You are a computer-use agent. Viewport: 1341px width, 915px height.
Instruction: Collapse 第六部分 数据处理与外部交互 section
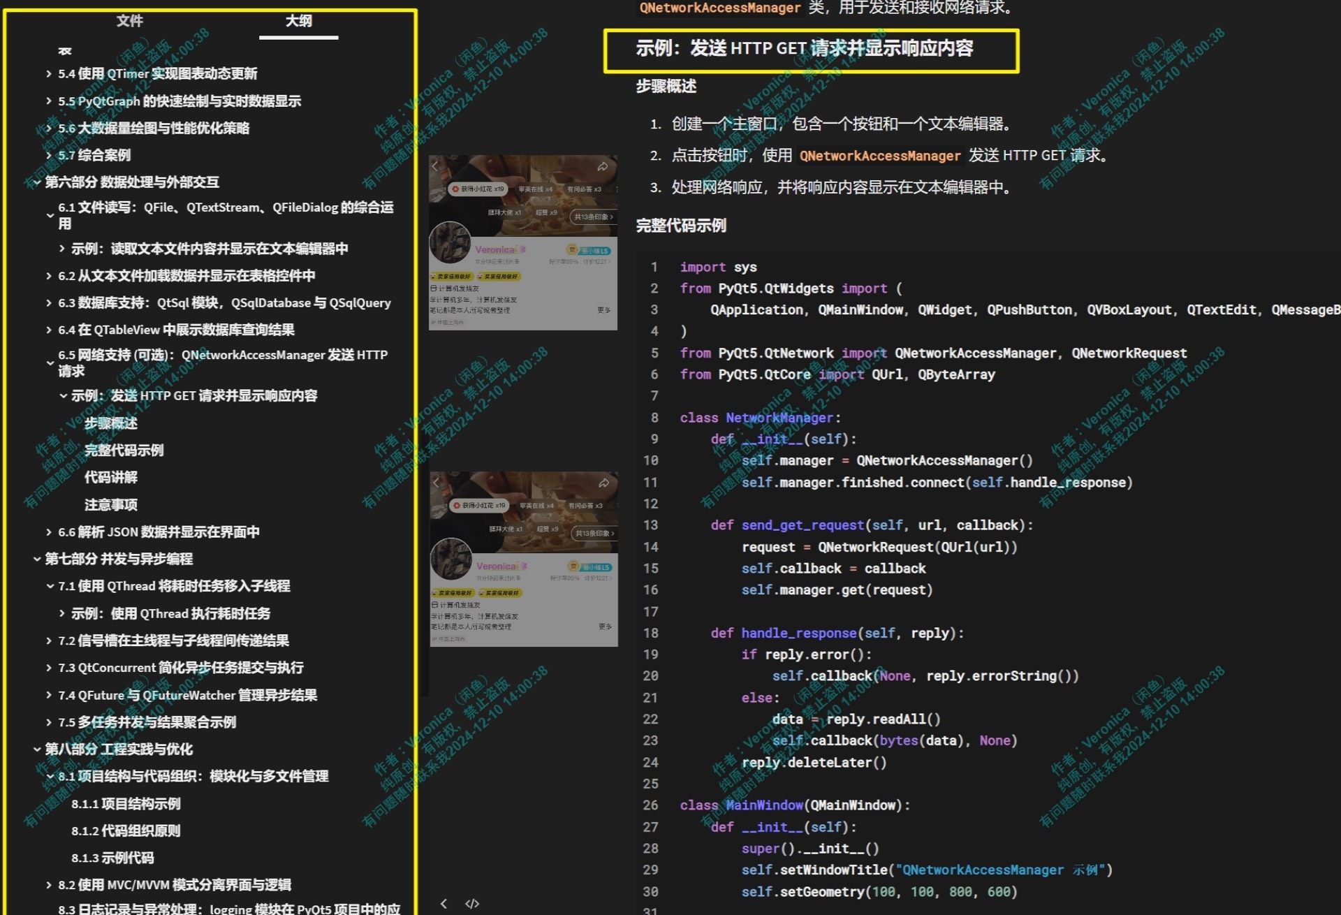[36, 182]
